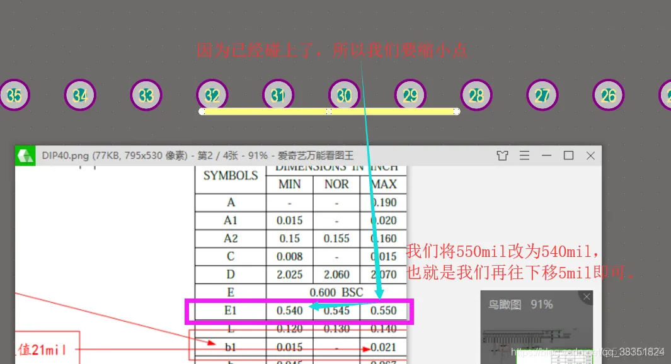Select pad 34 on the PCB
671x364 pixels.
(80, 96)
